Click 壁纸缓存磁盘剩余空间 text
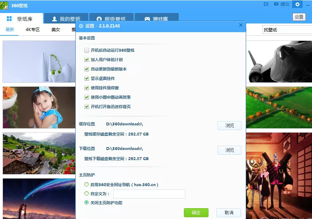The image size is (312, 219). 117,134
